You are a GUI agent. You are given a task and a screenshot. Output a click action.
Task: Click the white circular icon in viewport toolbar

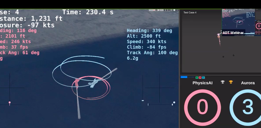pos(174,10)
